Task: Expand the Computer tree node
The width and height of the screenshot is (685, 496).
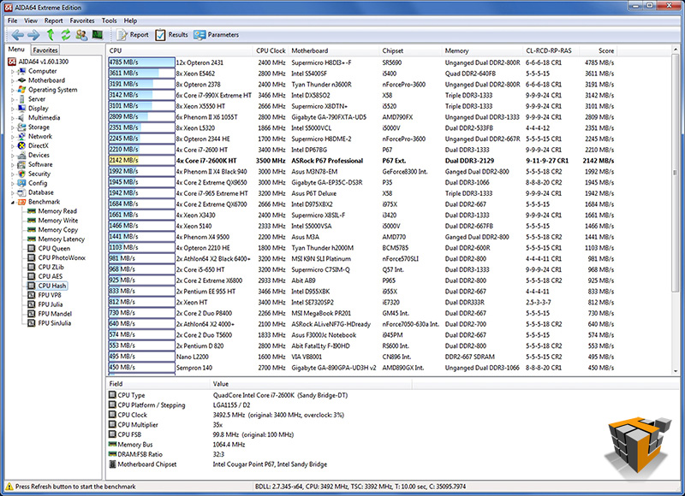Action: pos(13,71)
